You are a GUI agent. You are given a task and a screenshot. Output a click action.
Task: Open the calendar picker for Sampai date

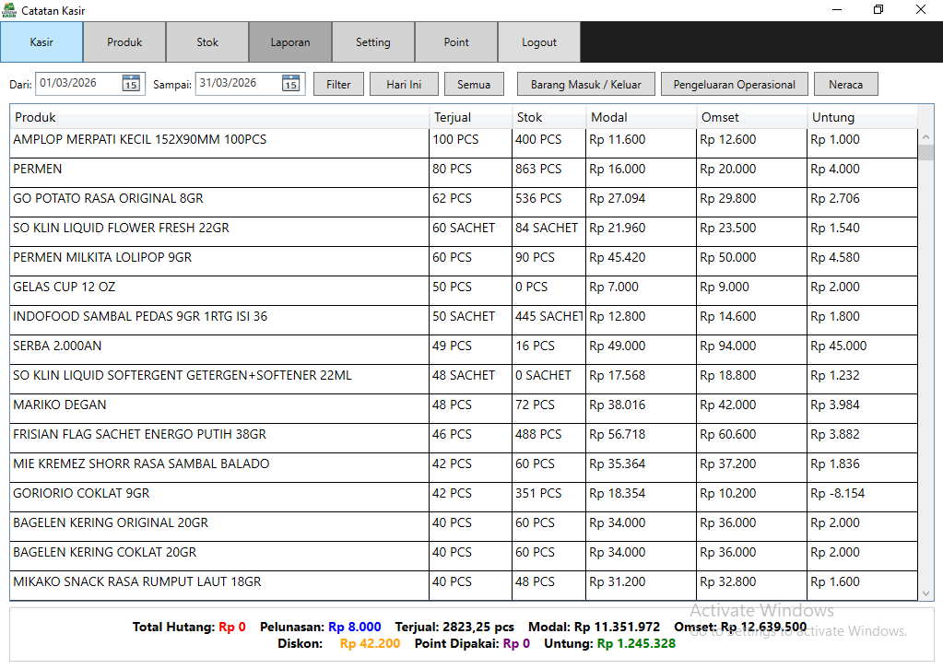click(x=290, y=84)
